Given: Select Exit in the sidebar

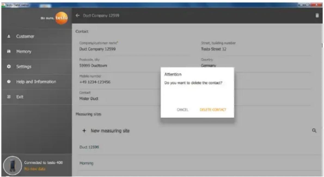Looking at the screenshot, I should pyautogui.click(x=36, y=97).
